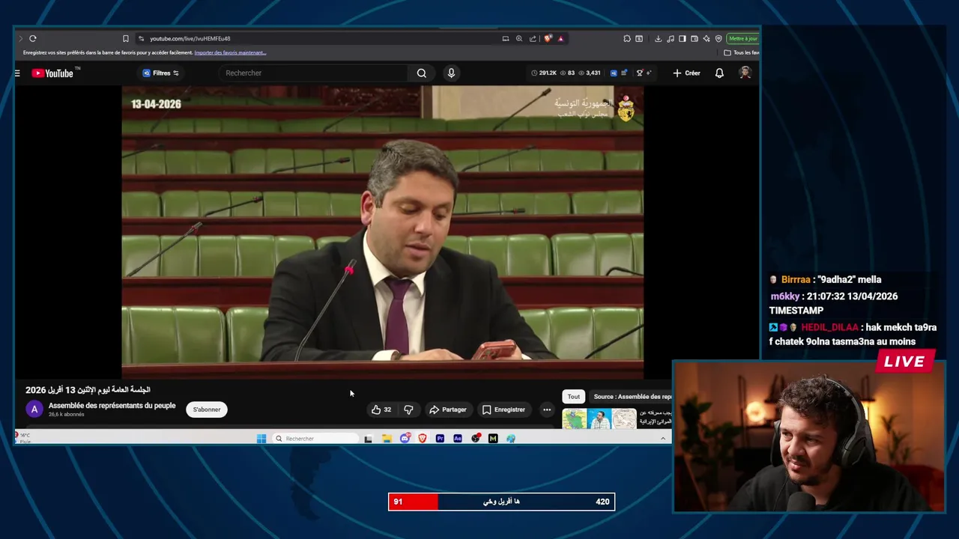Open the video's more actions (three dots)
The image size is (959, 539).
coord(547,409)
